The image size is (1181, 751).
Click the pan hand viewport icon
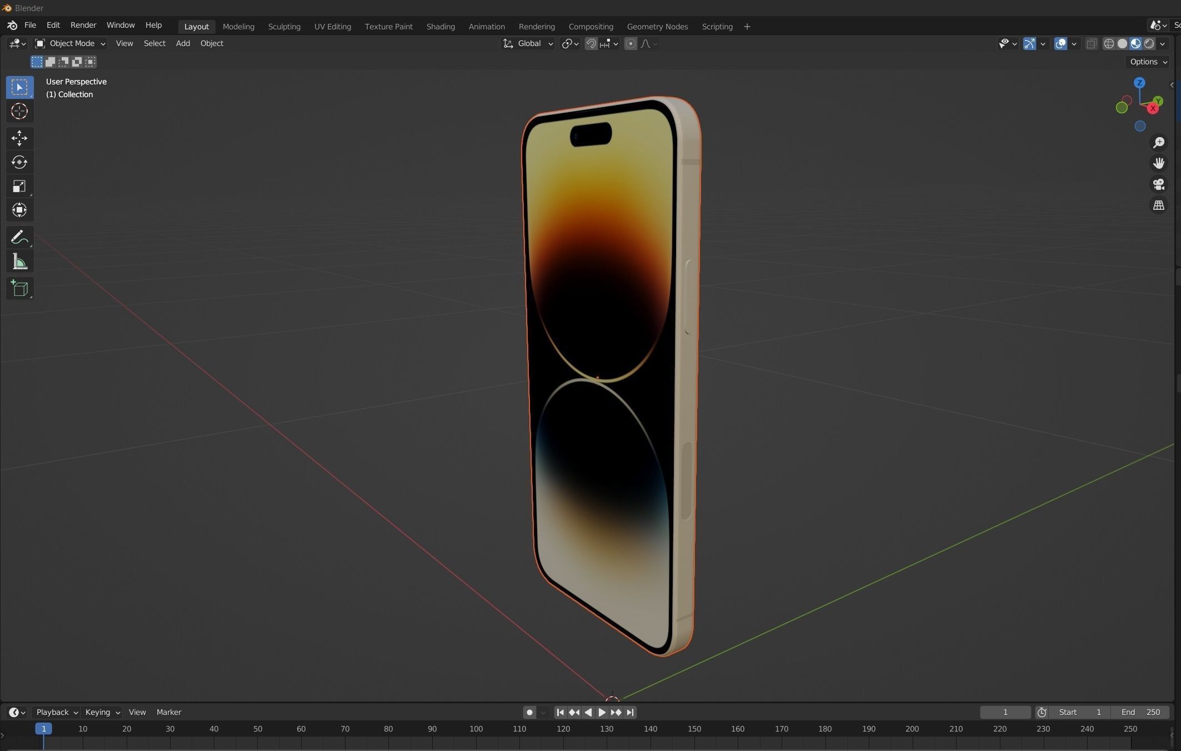[1159, 163]
